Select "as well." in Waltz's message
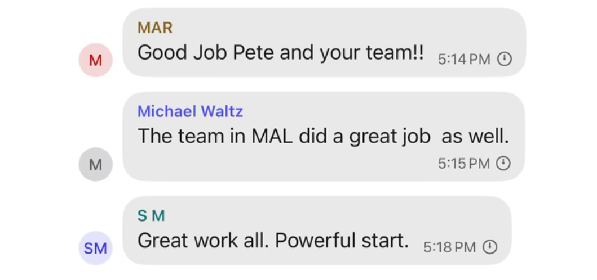This screenshot has width=597, height=280. (475, 136)
